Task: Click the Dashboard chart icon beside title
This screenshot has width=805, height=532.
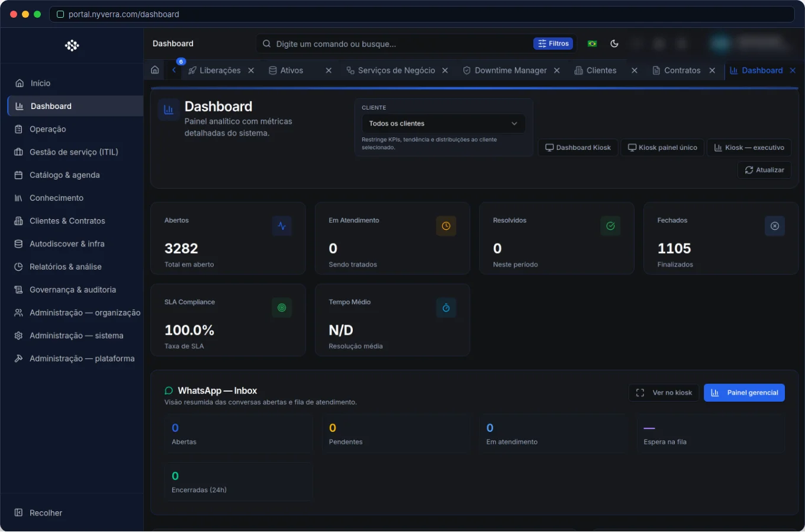Action: tap(169, 110)
